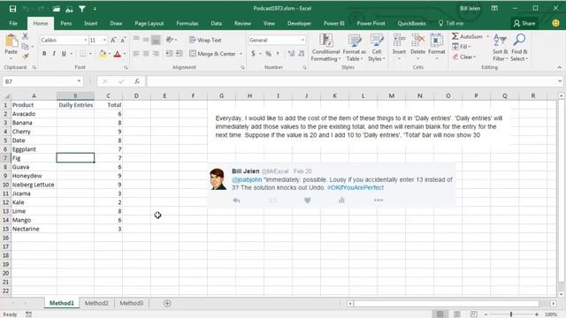Open Format cells menu icon
The width and height of the screenshot is (566, 318).
point(436,41)
